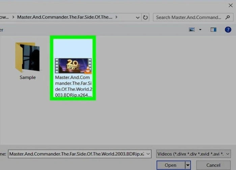The height and width of the screenshot is (170, 236).
Task: Toggle the preview pane icon
Action: pos(213,30)
